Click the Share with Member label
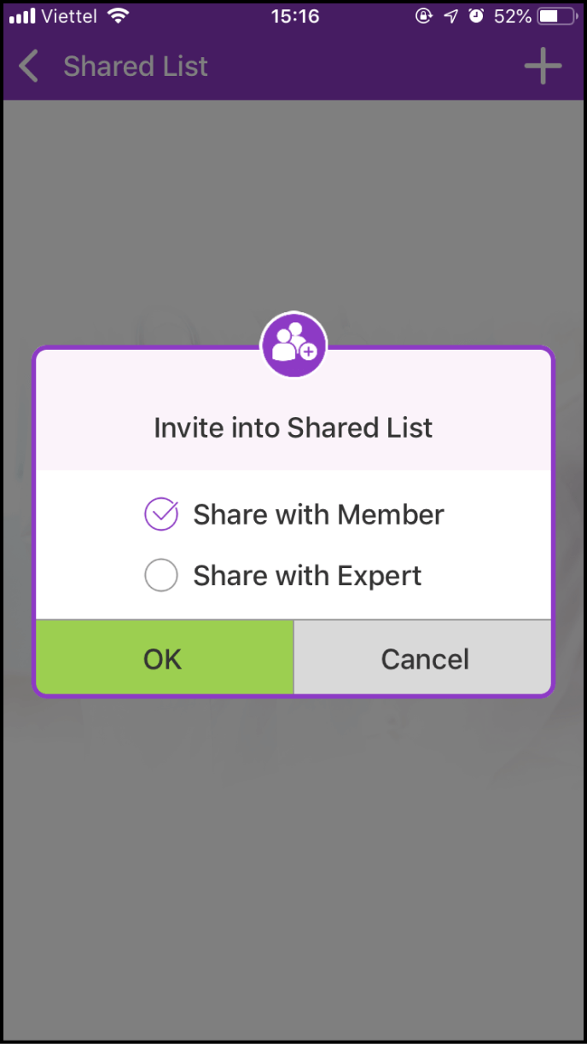Image resolution: width=587 pixels, height=1044 pixels. [318, 514]
